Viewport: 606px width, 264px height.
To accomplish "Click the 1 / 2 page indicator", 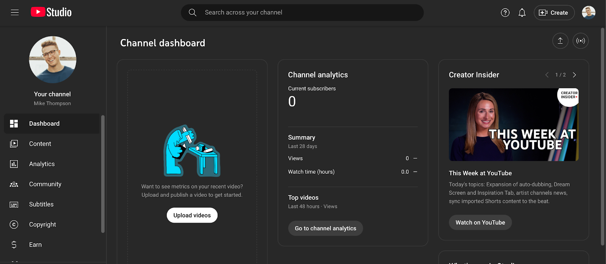I will [561, 75].
